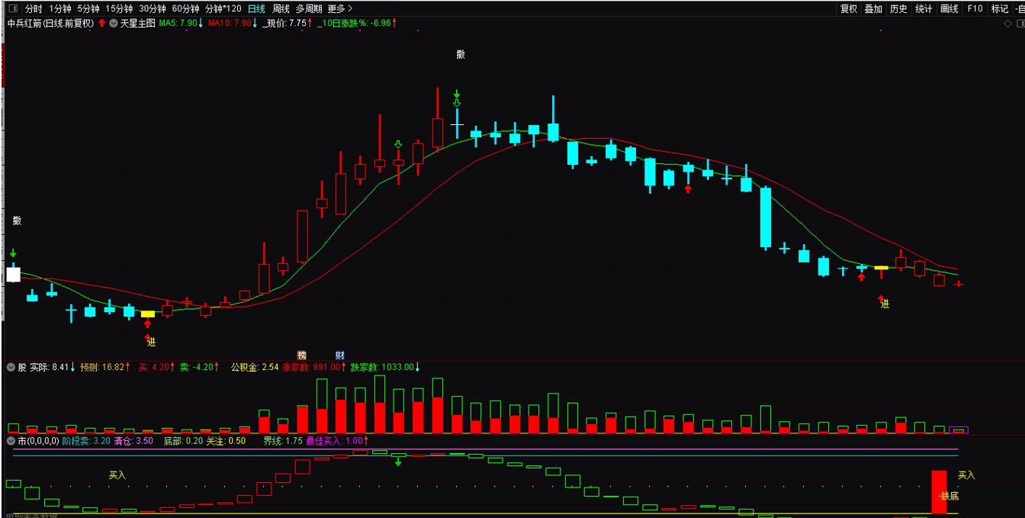
Task: Select the 分钟*120 period
Action: point(223,9)
